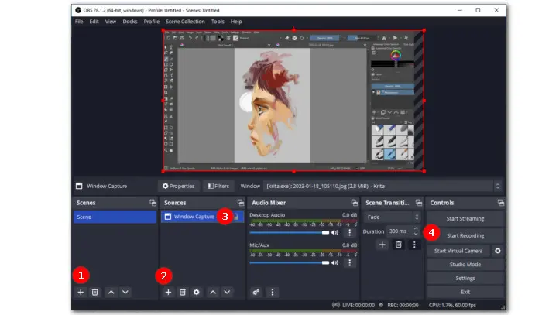
Task: Adjust the Desktop Audio volume slider
Action: 290,232
